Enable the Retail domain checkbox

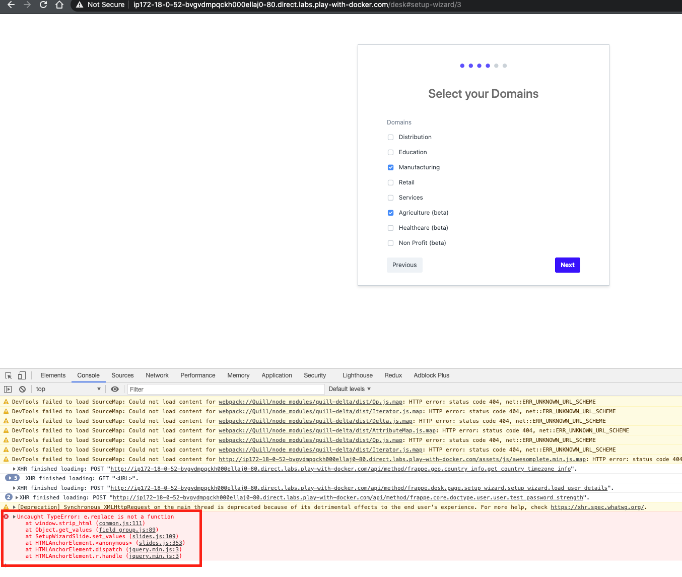[390, 182]
